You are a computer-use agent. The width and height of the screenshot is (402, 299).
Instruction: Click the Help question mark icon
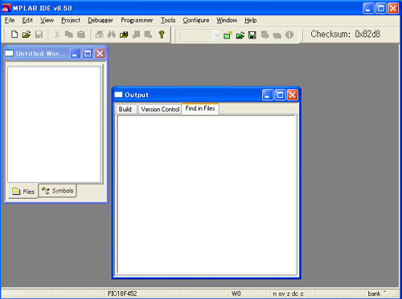coord(162,34)
